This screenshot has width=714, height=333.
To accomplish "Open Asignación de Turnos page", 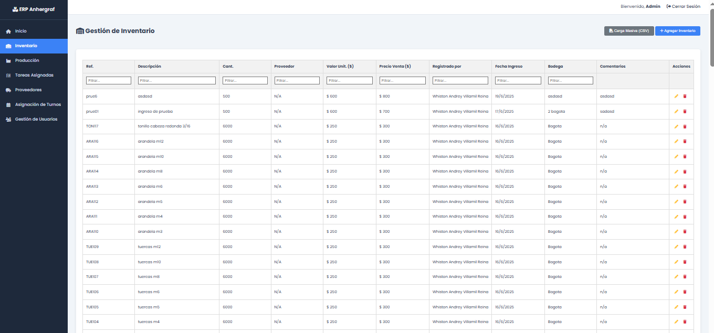I will pyautogui.click(x=38, y=105).
